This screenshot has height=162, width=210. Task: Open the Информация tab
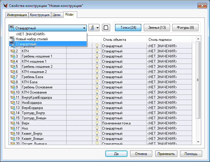tap(17, 15)
